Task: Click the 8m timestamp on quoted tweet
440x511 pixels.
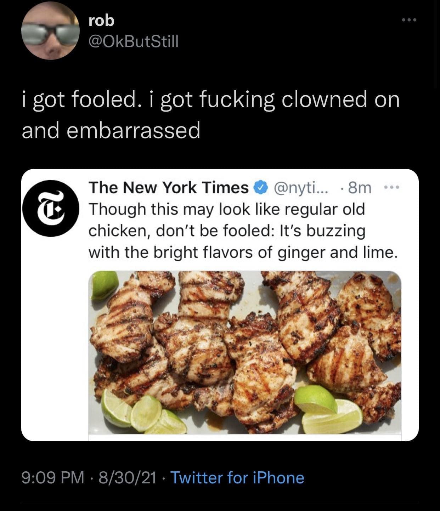Action: pos(360,188)
